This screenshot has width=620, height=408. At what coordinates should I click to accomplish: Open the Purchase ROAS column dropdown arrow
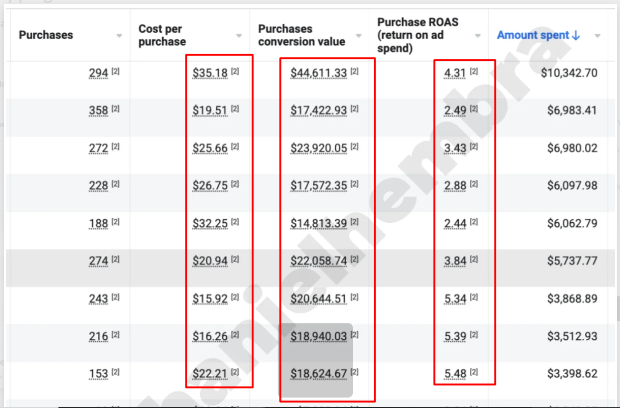(478, 36)
